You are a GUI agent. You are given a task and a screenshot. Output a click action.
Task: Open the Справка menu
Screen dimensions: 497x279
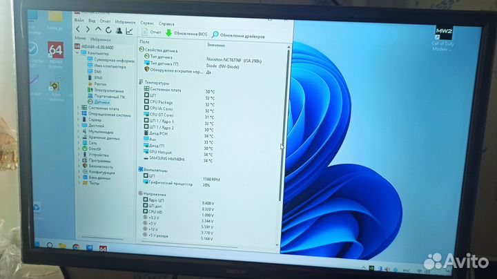(x=166, y=23)
